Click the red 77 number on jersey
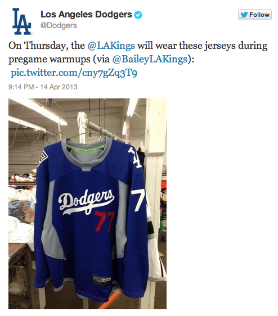This screenshot has width=278, height=316. 105,222
